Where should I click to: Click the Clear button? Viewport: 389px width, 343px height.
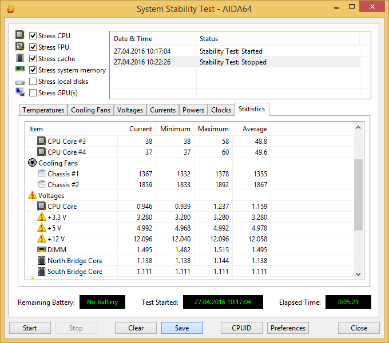[x=136, y=328]
